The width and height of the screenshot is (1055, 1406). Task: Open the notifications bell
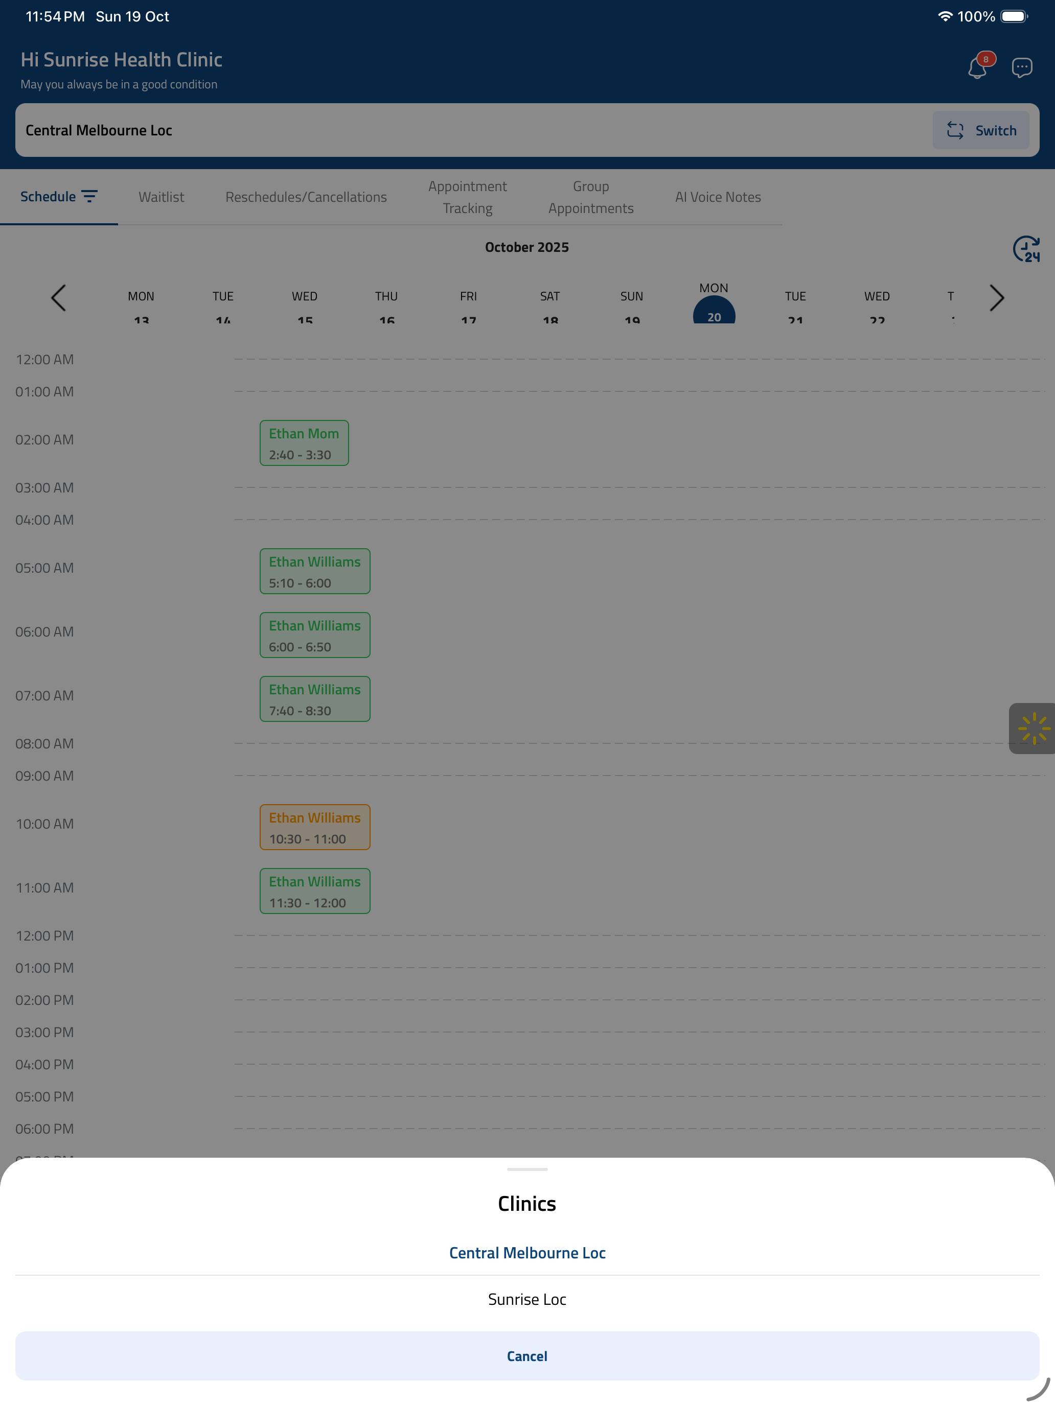click(977, 67)
